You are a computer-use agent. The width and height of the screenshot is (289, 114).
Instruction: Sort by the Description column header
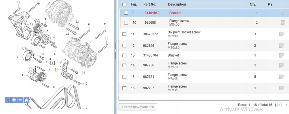click(x=177, y=5)
